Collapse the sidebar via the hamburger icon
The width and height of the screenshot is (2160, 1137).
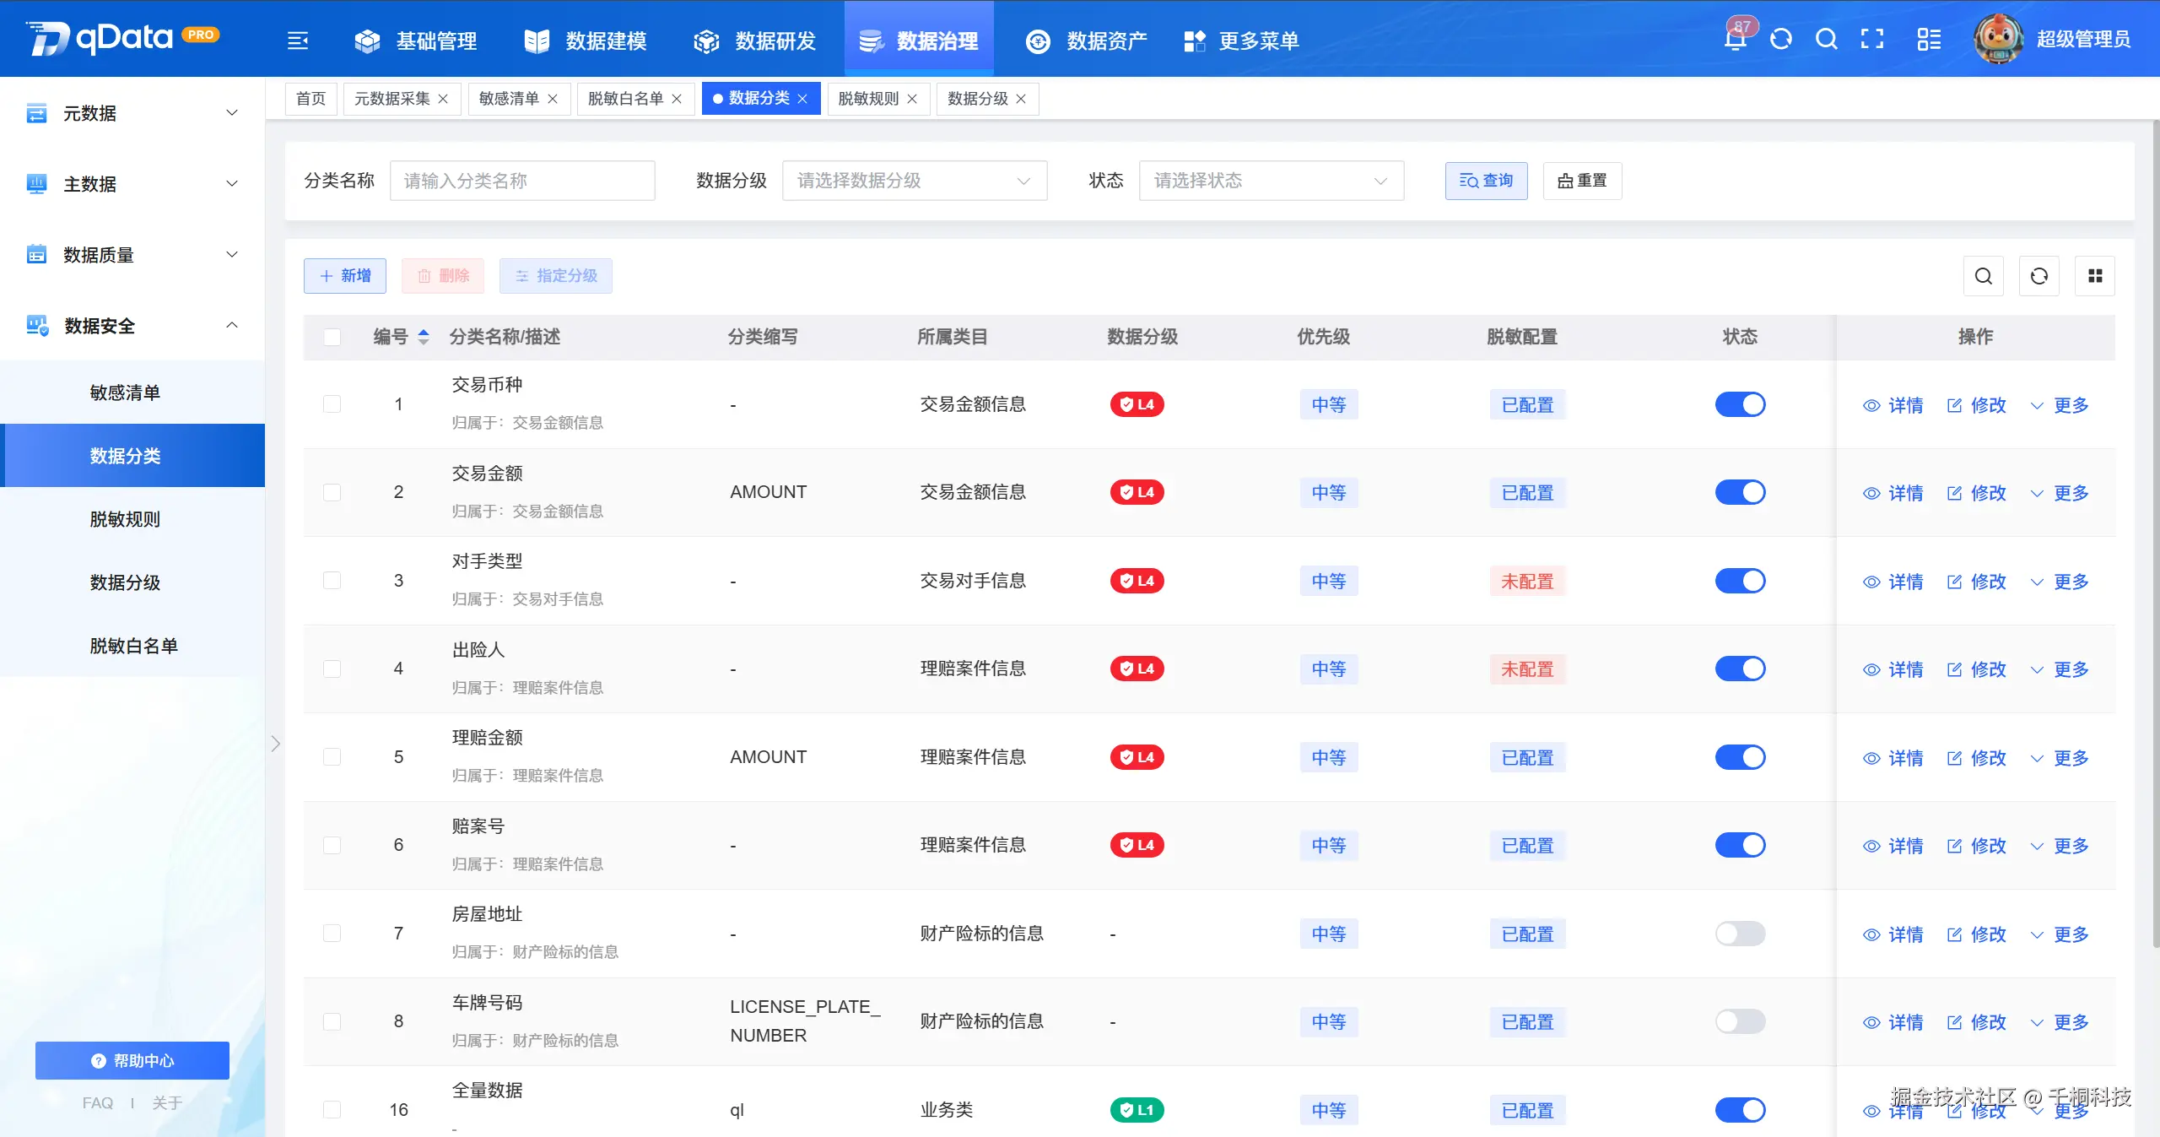click(x=298, y=40)
